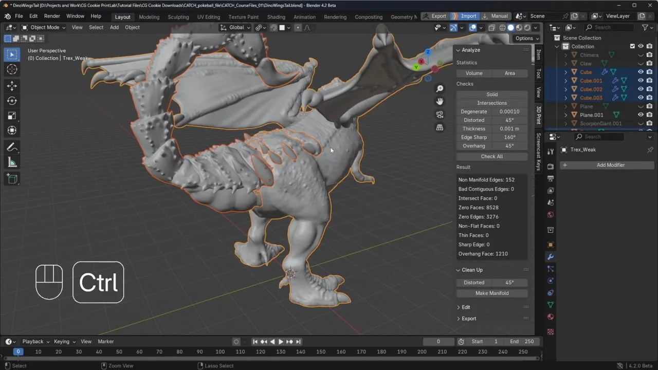658x370 pixels.
Task: Switch to rendered viewport shading
Action: click(527, 27)
